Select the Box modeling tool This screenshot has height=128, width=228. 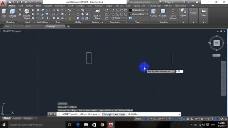pyautogui.click(x=4, y=13)
